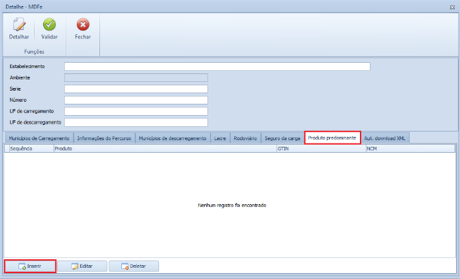Click the red Fechar icon
Image resolution: width=460 pixels, height=279 pixels.
click(83, 25)
